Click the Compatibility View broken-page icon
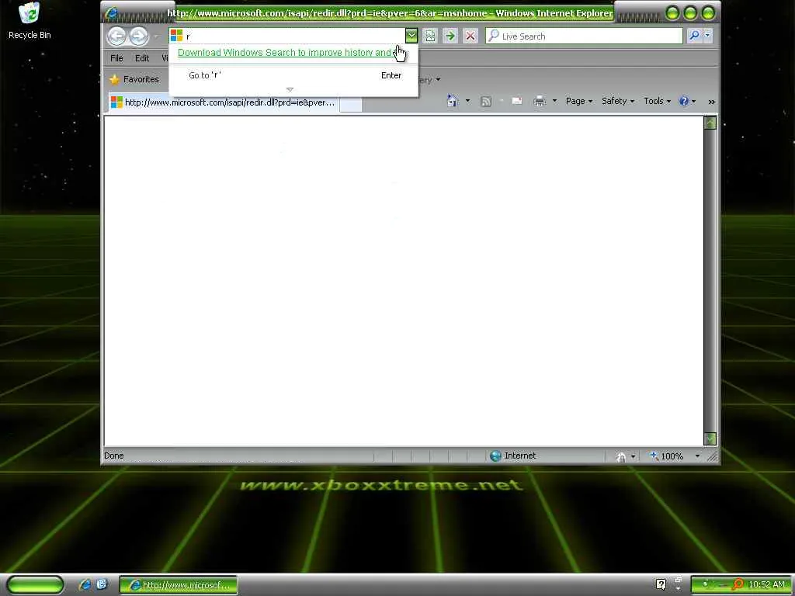The image size is (795, 596). pyautogui.click(x=430, y=36)
